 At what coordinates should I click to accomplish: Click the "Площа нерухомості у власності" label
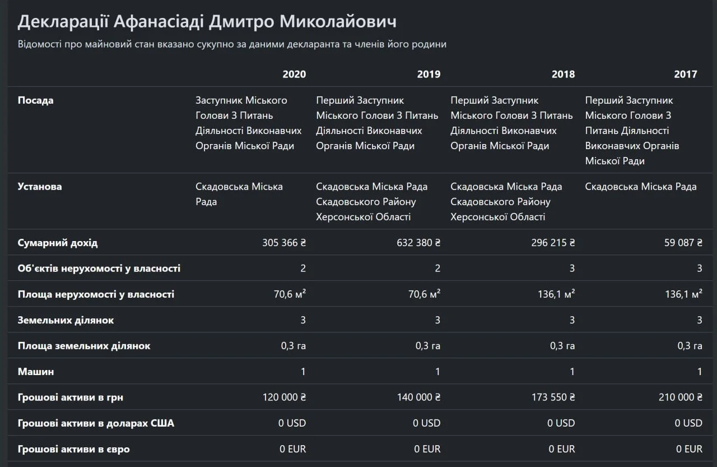96,294
